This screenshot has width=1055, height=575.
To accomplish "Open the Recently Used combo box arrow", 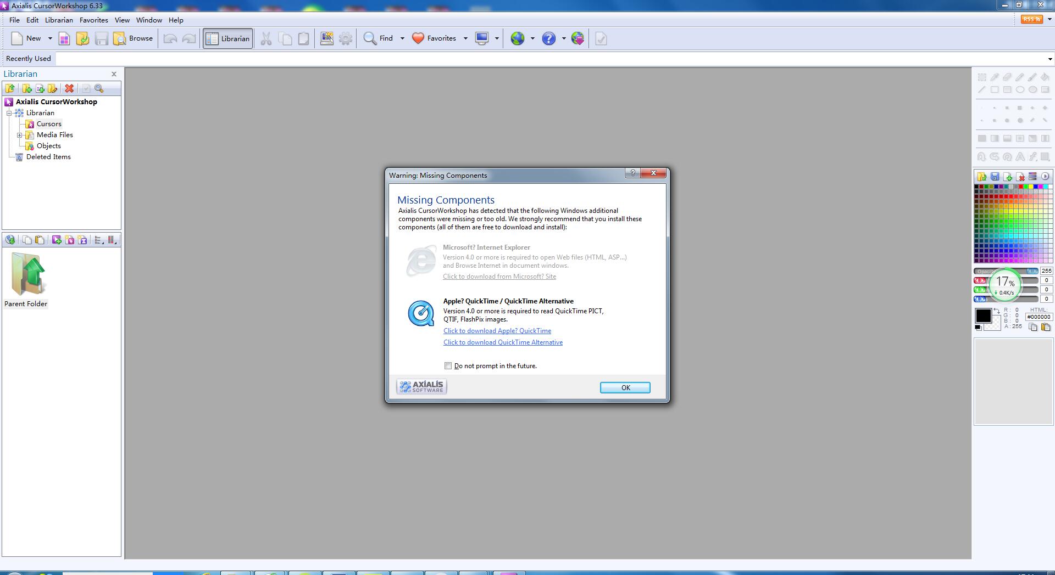I will click(1050, 59).
